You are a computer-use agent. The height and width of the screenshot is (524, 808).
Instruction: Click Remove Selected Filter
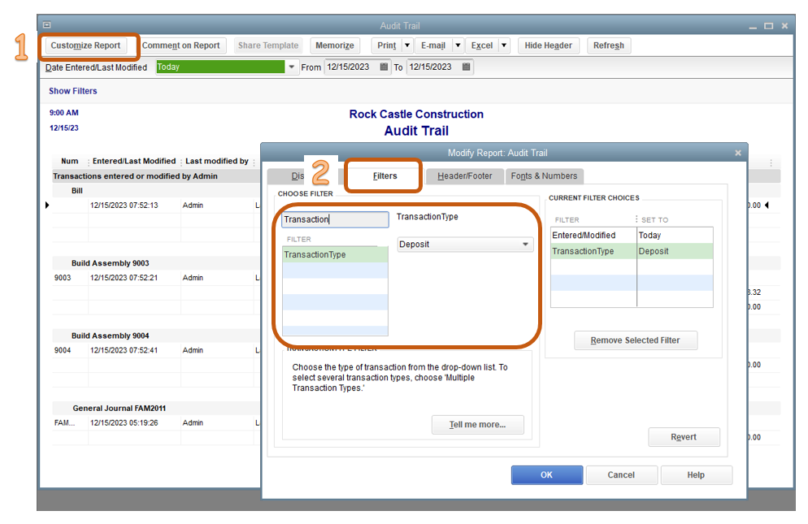(x=636, y=340)
